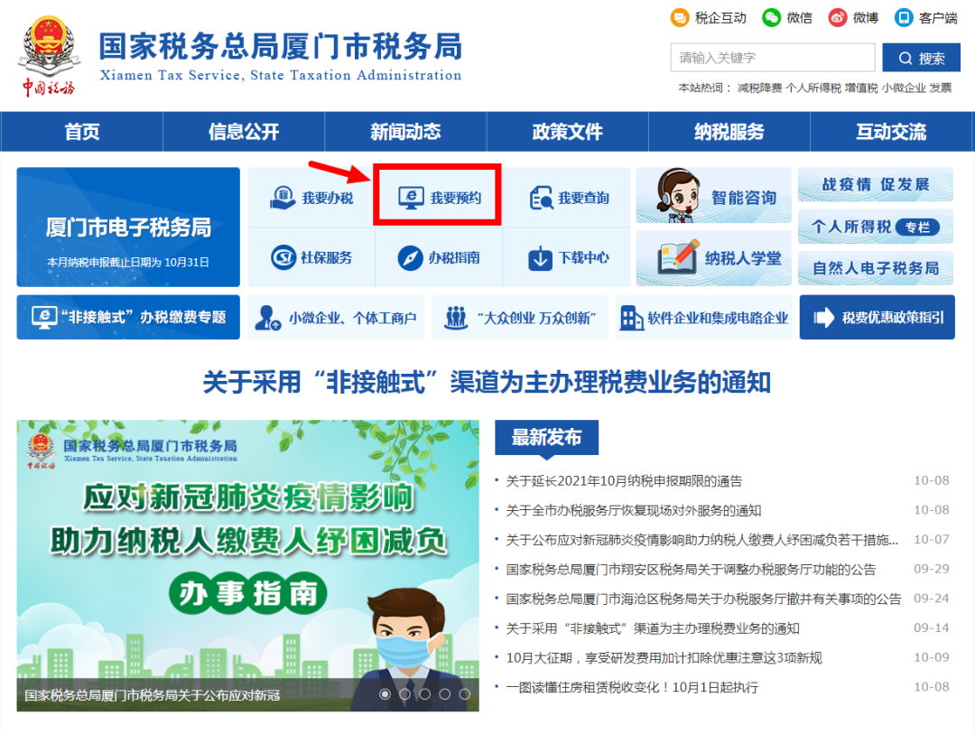Click the 我要预约 monitor icon
Viewport: 975px width, 734px height.
tap(411, 197)
